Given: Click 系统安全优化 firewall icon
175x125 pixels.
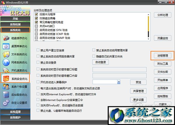Looking at the screenshot, I should click(x=6, y=79).
